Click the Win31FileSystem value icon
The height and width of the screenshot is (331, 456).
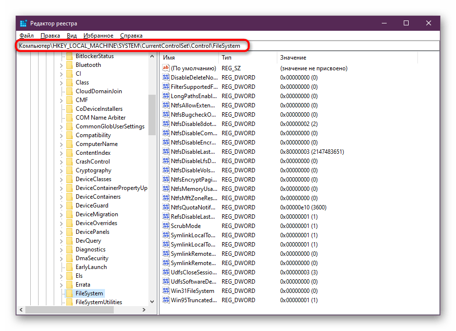point(166,291)
